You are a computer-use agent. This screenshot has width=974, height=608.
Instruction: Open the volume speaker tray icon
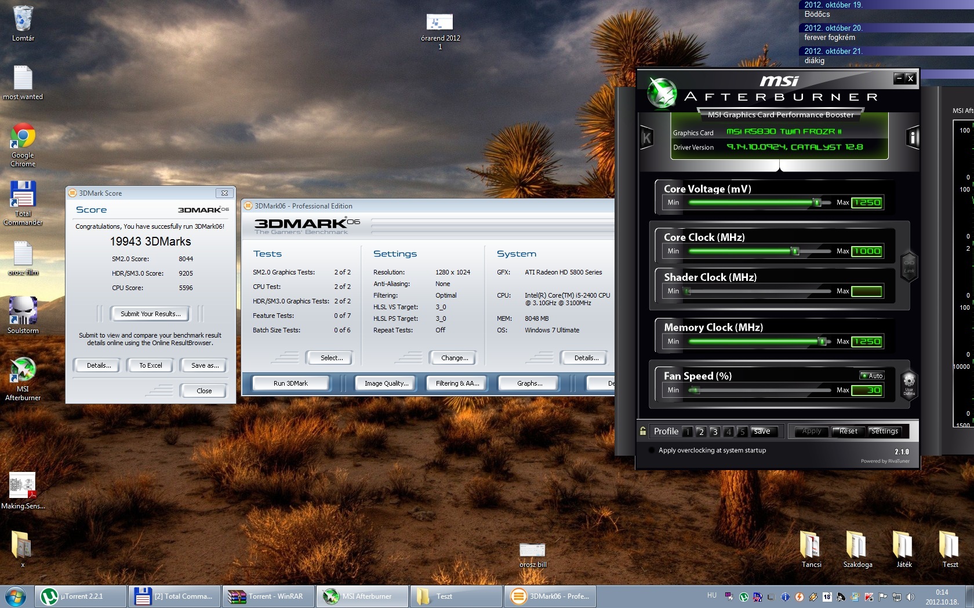(911, 596)
